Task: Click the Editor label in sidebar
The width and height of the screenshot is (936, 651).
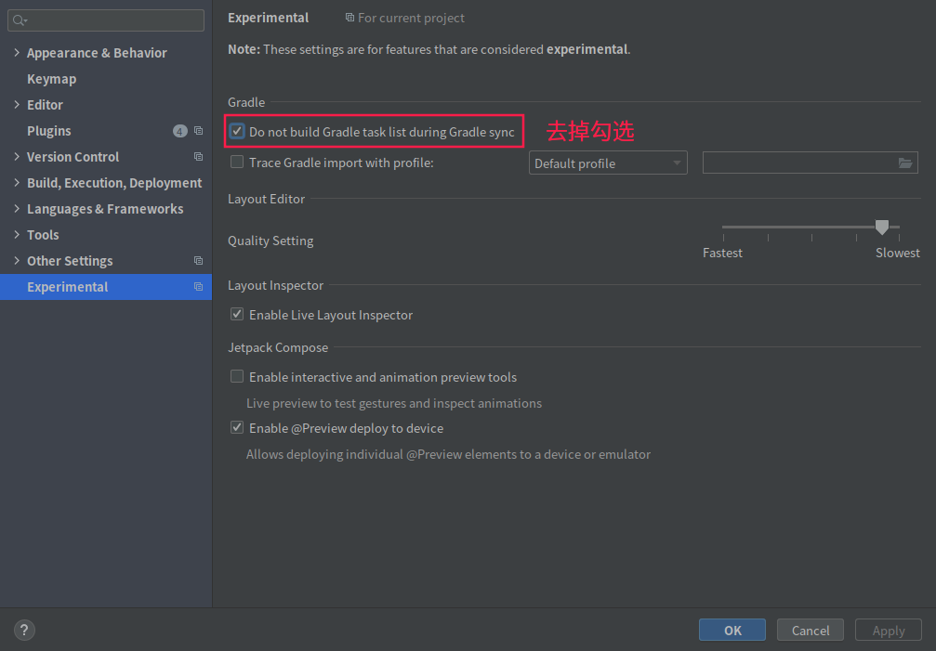Action: pos(45,104)
